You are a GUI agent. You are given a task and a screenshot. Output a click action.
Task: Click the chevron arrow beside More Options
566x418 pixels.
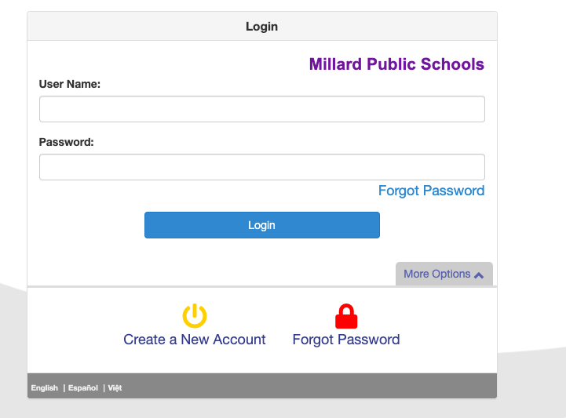(x=479, y=275)
